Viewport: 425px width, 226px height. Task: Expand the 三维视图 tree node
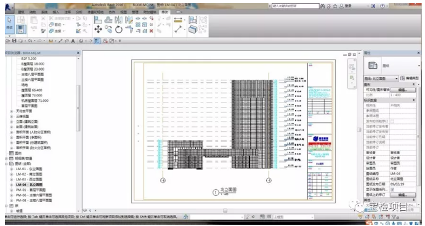(11, 116)
